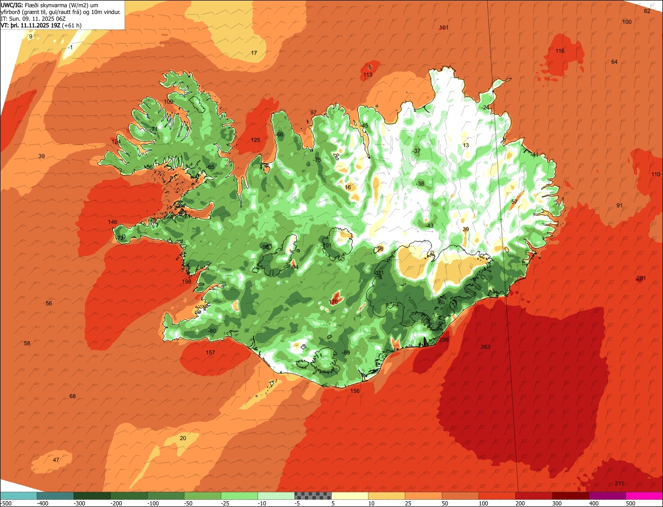Click the value 20 in the yellow sea patch

(x=182, y=438)
